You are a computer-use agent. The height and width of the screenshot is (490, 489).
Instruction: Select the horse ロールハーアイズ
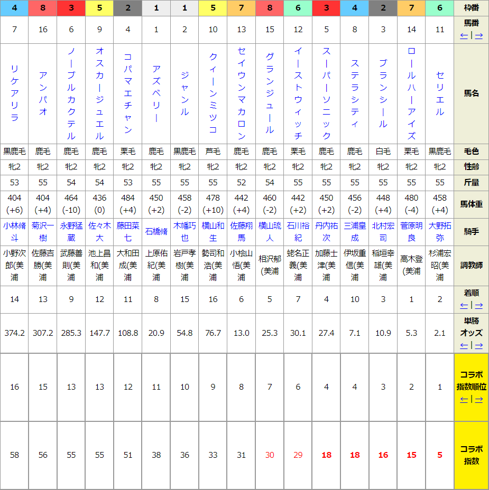coord(411,93)
